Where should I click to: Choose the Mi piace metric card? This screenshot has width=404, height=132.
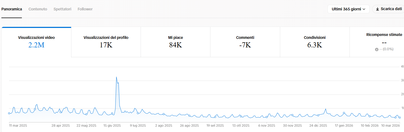click(175, 42)
